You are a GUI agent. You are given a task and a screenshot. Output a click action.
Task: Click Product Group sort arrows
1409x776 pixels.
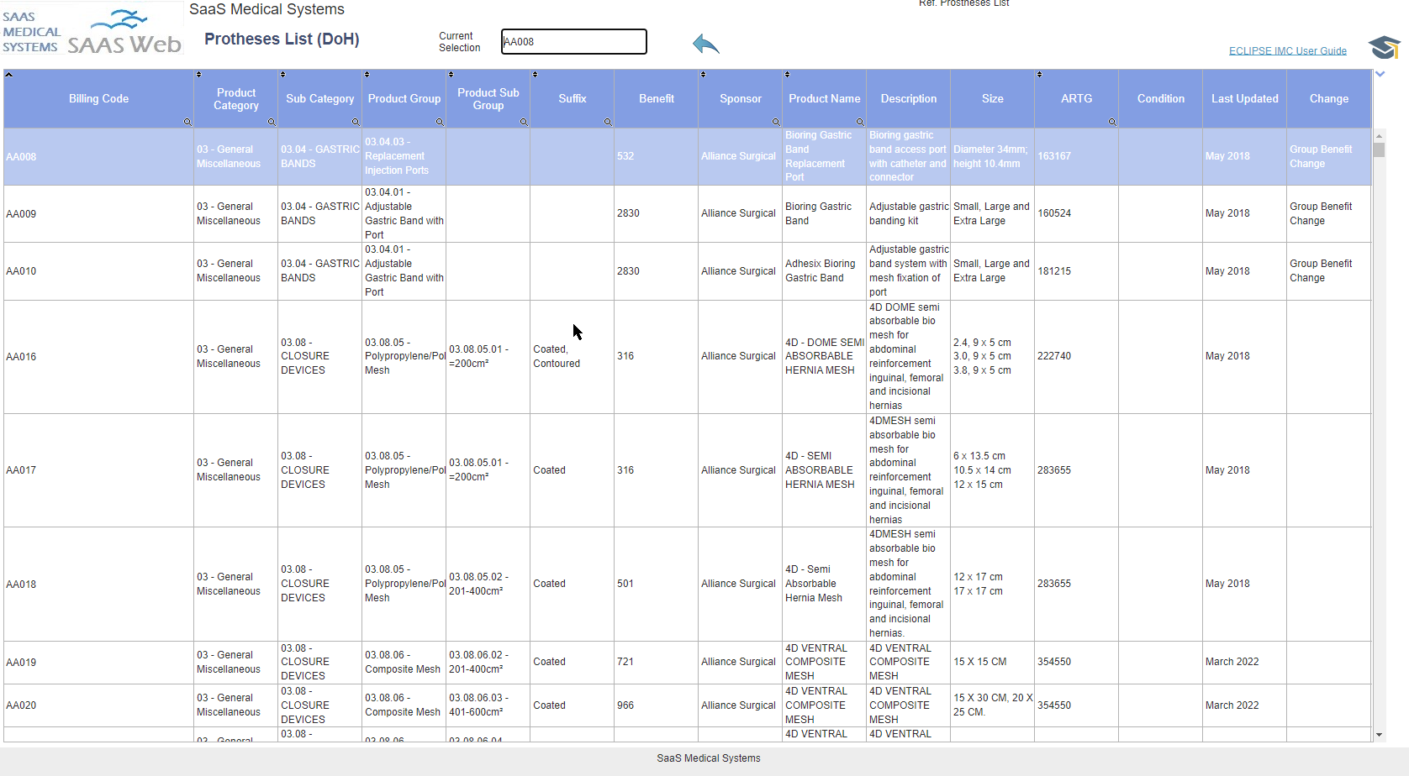click(367, 75)
